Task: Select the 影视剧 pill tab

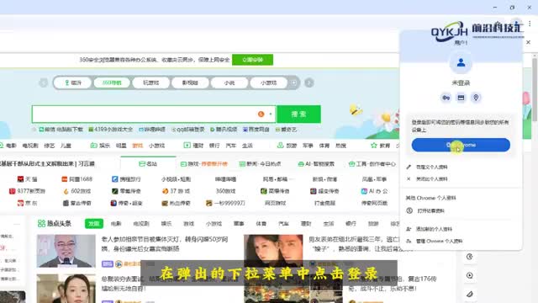Action: coord(190,82)
